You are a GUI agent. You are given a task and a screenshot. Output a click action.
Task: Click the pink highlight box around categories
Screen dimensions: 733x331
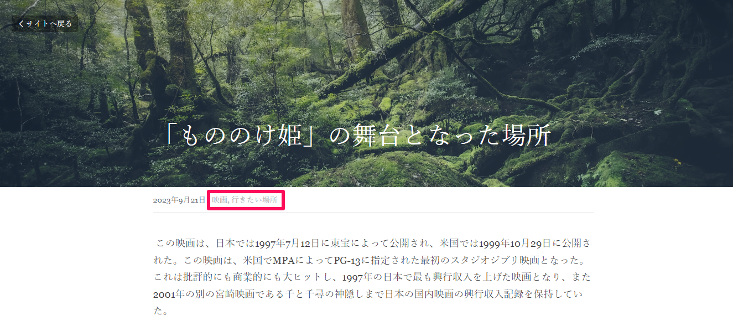(246, 200)
